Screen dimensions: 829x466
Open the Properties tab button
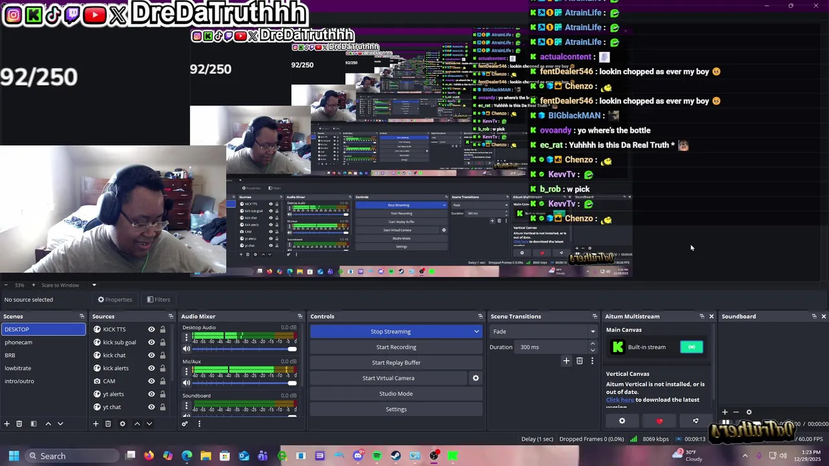(115, 300)
